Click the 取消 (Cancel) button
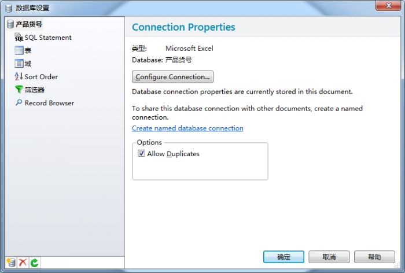 point(329,257)
